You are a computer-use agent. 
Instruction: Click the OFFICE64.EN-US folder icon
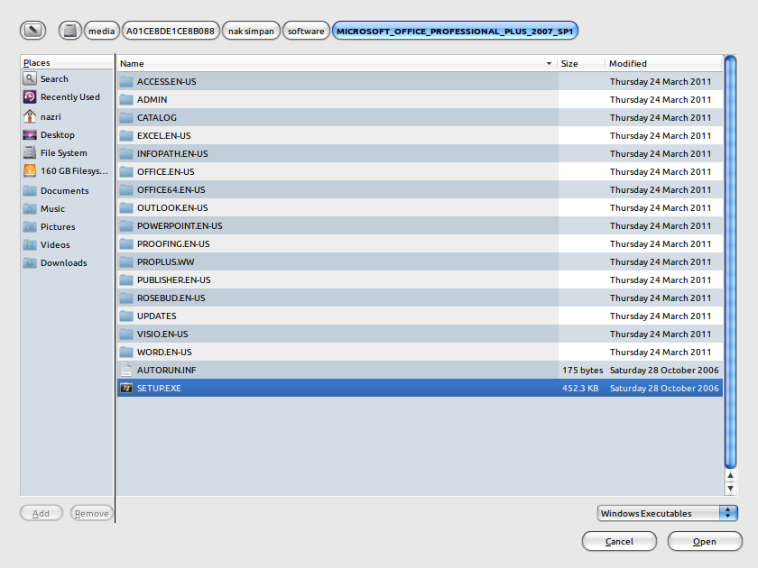[126, 189]
